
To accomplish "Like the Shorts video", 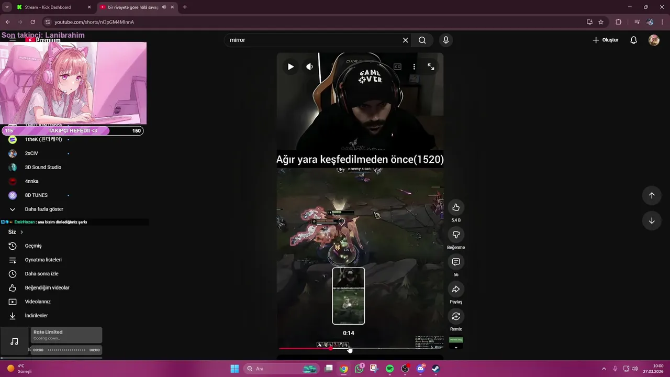I will [x=456, y=207].
